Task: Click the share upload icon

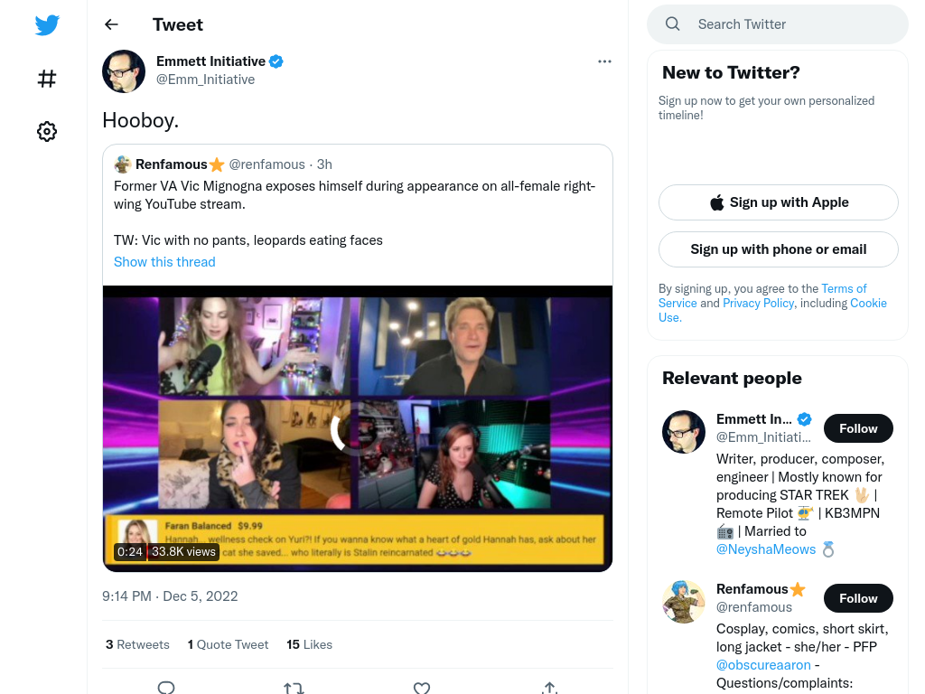Action: (549, 688)
